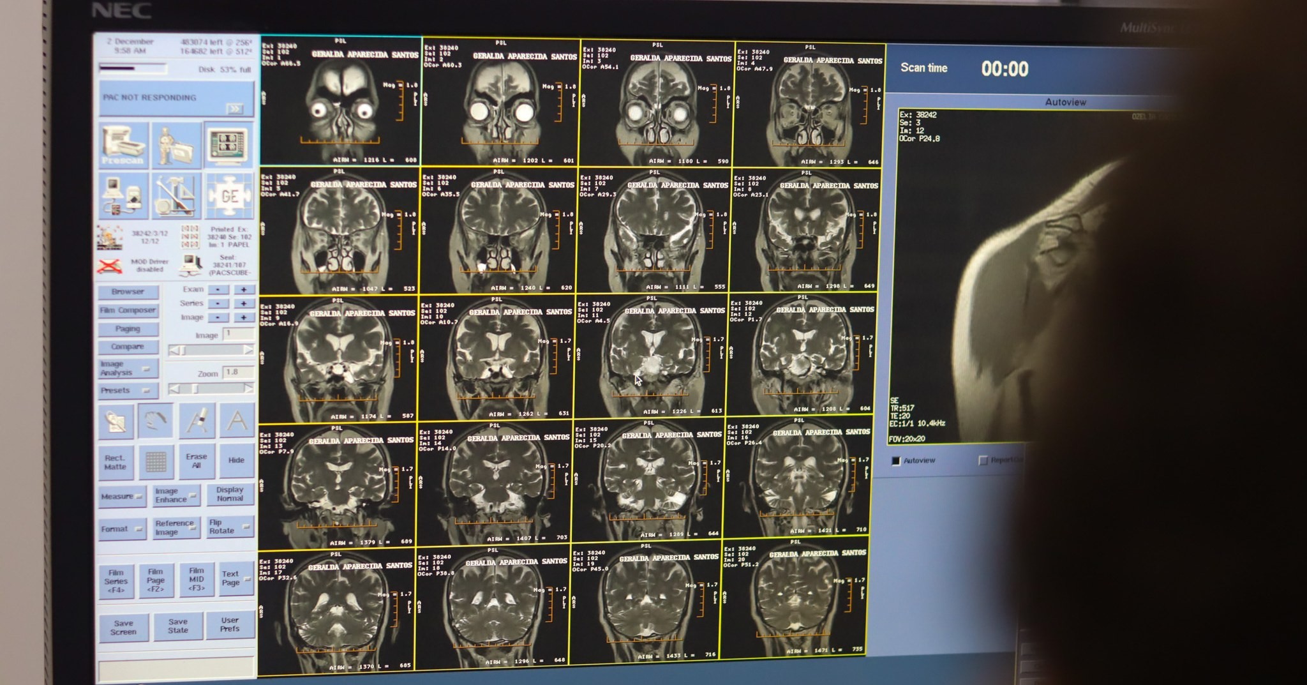Expand the Measure dropdown

(122, 497)
